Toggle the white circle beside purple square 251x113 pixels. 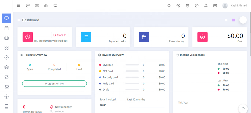[x=226, y=20]
